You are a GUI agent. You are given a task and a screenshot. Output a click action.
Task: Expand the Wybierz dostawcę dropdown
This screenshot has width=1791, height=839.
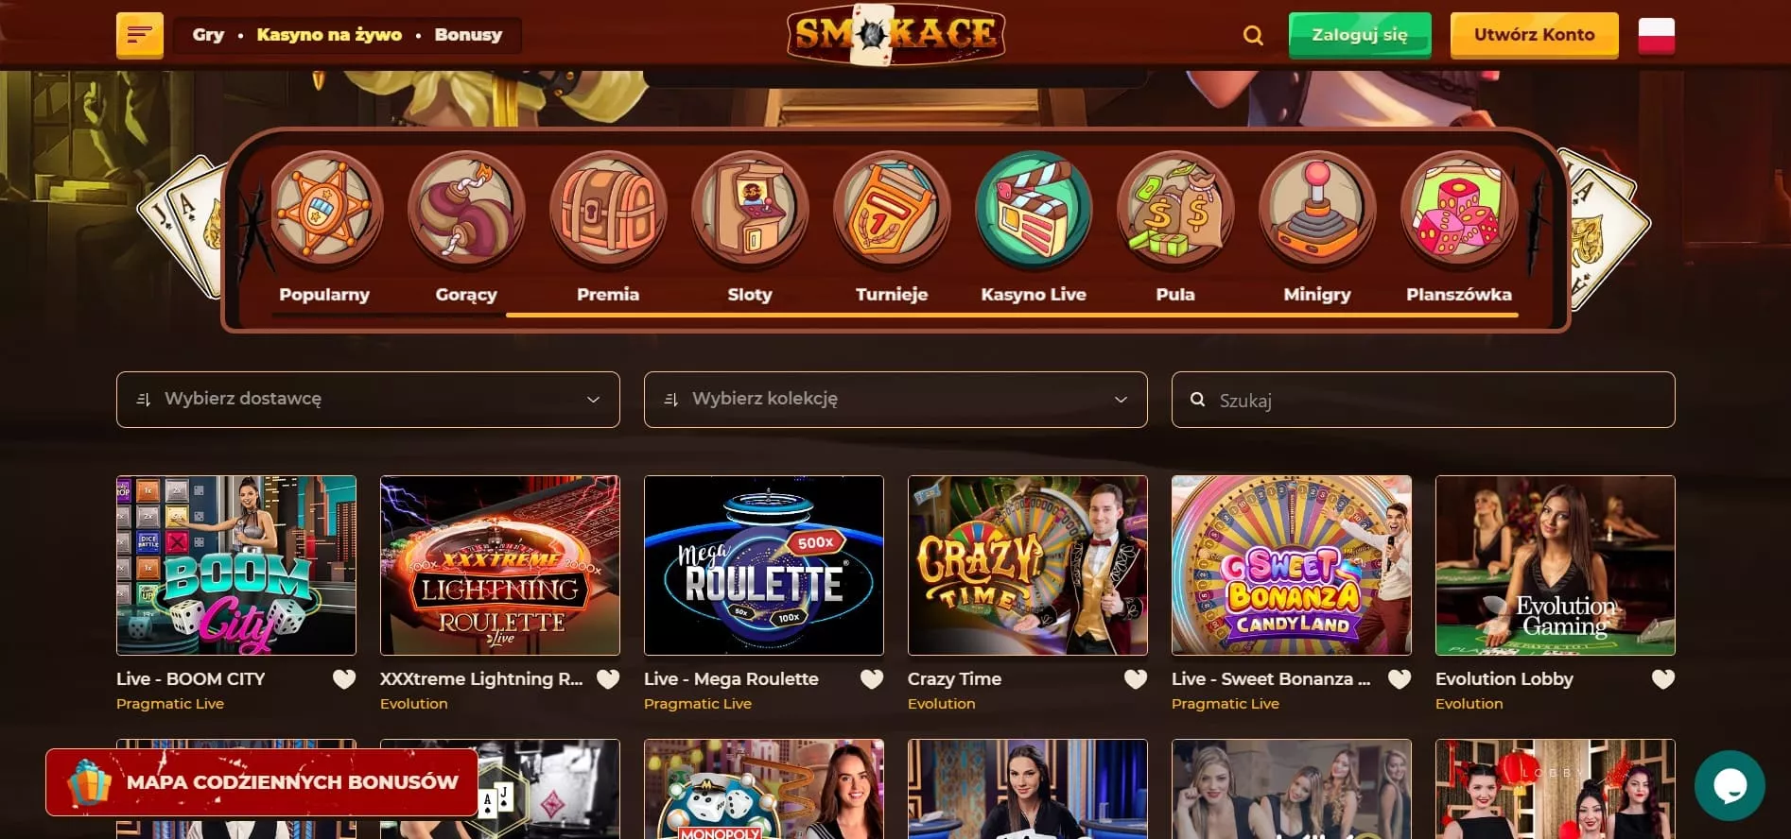(368, 400)
